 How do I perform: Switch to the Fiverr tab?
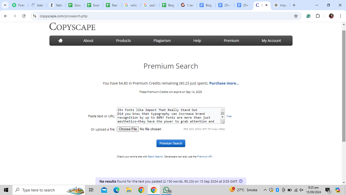tap(19, 5)
